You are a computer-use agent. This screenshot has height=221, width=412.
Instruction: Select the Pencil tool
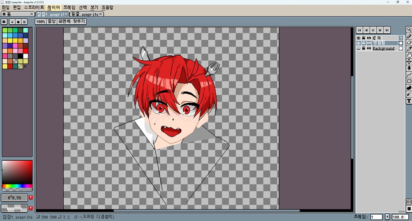[x=409, y=36]
